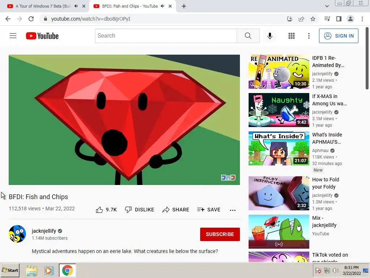The height and width of the screenshot is (278, 370).
Task: Close A Tour of Windows 7 Beta tab
Action: [x=84, y=7]
